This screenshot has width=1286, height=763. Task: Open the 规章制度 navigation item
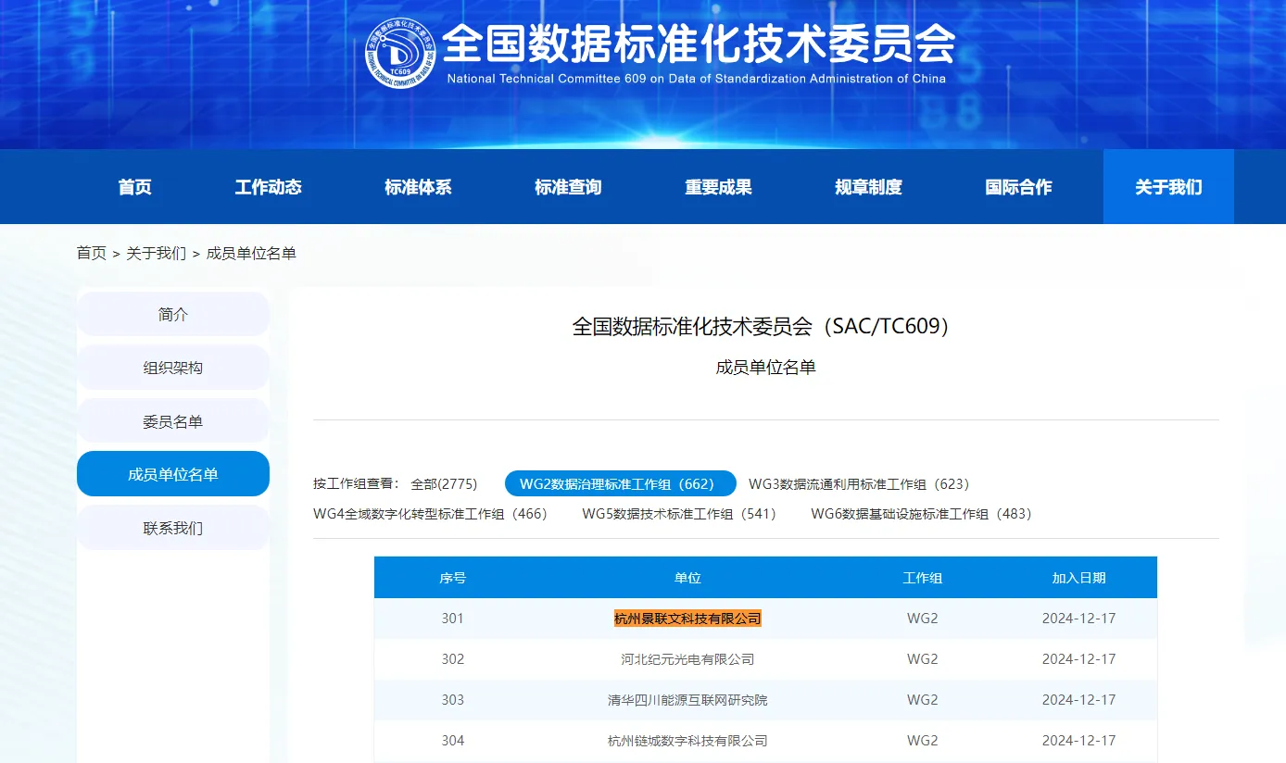coord(868,187)
